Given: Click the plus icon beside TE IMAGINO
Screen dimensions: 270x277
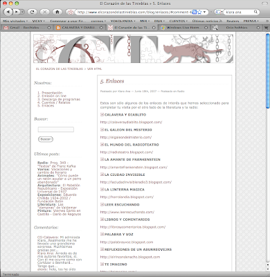Looking at the screenshot, I should (x=102, y=264).
